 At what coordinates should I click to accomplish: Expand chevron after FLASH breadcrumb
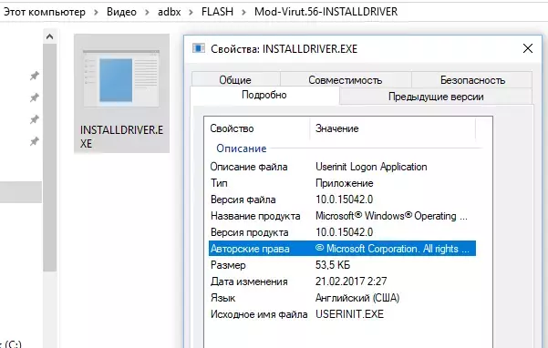coord(244,12)
